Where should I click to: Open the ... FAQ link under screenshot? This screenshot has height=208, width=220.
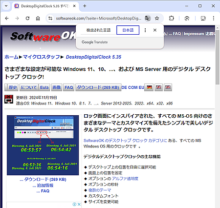(x=43, y=191)
